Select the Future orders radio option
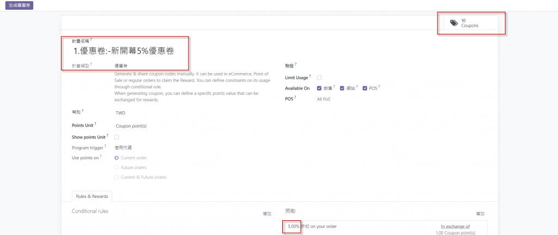This screenshot has width=558, height=235. pyautogui.click(x=117, y=167)
